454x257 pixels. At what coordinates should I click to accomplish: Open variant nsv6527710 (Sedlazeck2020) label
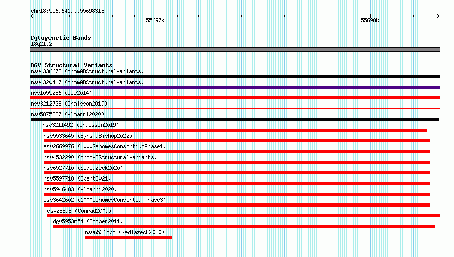pyautogui.click(x=83, y=168)
